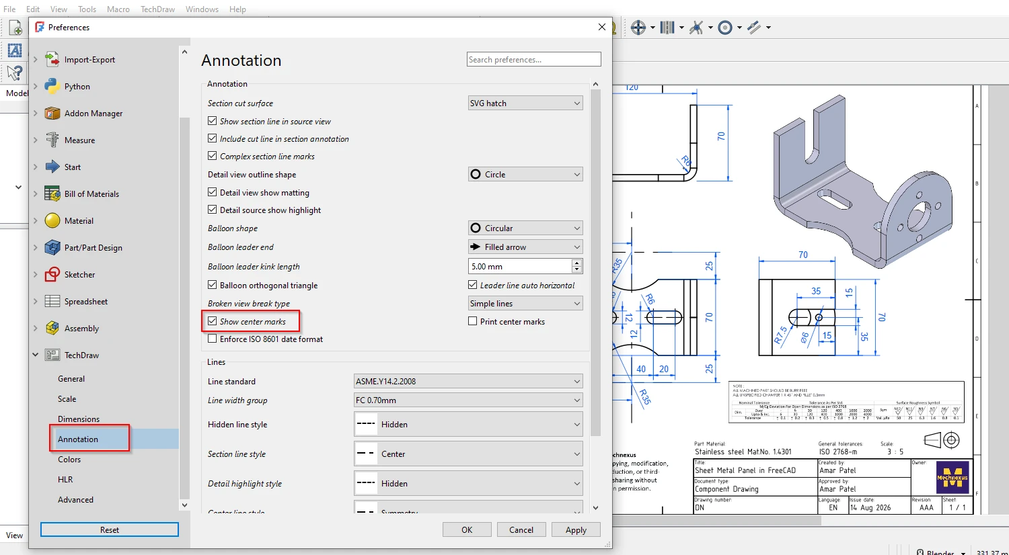Open the Section line style dropdown
This screenshot has height=555, width=1009.
pos(468,454)
